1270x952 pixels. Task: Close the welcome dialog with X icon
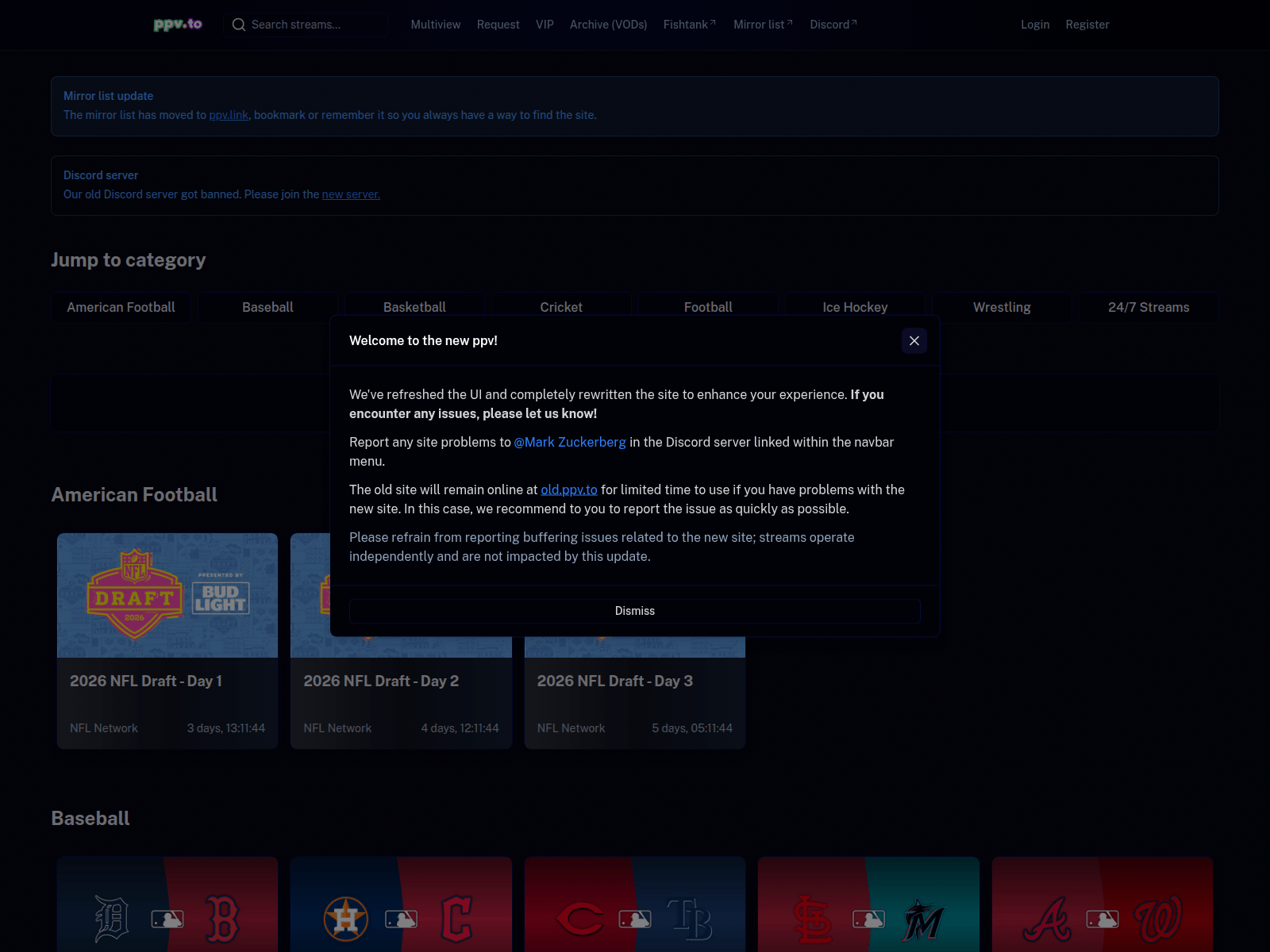[914, 340]
